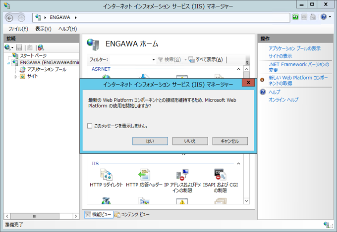Viewport: 337px width, 232px height.
Task: Select スタート ページ in connections tree
Action: [x=33, y=56]
